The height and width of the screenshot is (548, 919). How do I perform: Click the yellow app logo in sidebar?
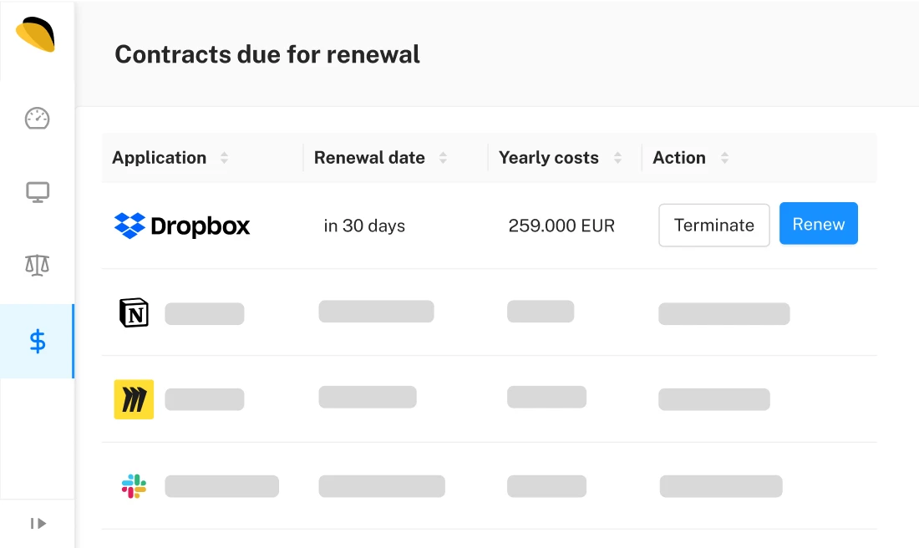point(35,34)
